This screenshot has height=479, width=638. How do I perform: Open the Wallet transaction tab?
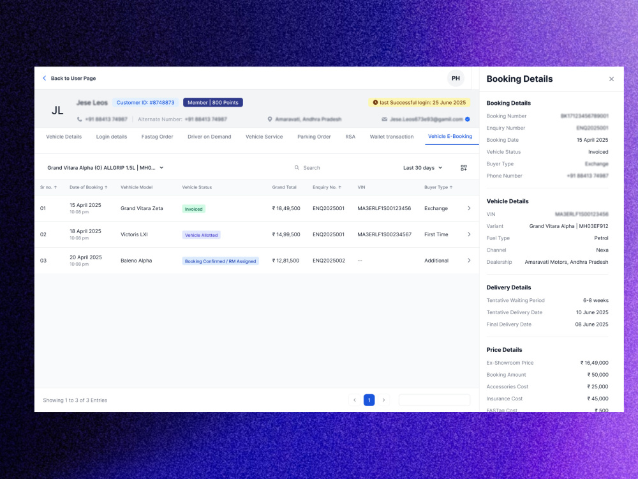click(392, 137)
